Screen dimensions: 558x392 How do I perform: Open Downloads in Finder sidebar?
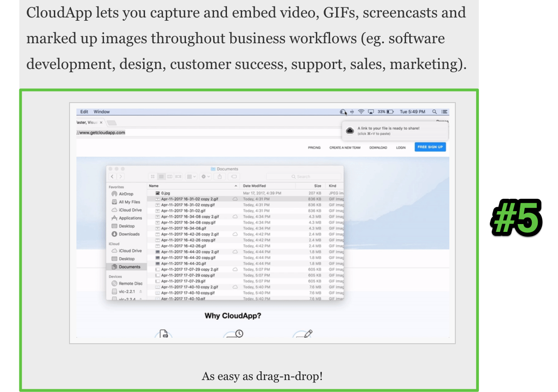(x=125, y=234)
